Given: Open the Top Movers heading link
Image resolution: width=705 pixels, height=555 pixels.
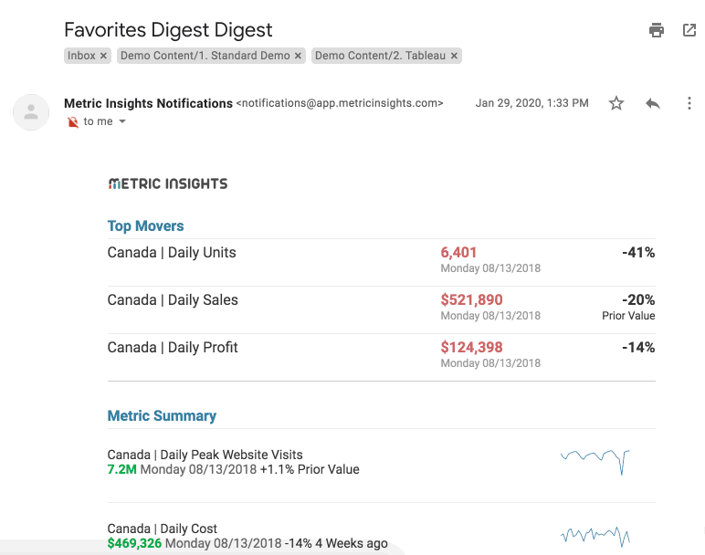Looking at the screenshot, I should click(146, 225).
